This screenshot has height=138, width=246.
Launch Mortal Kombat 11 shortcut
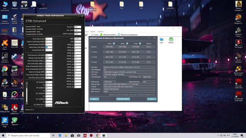coord(238,6)
